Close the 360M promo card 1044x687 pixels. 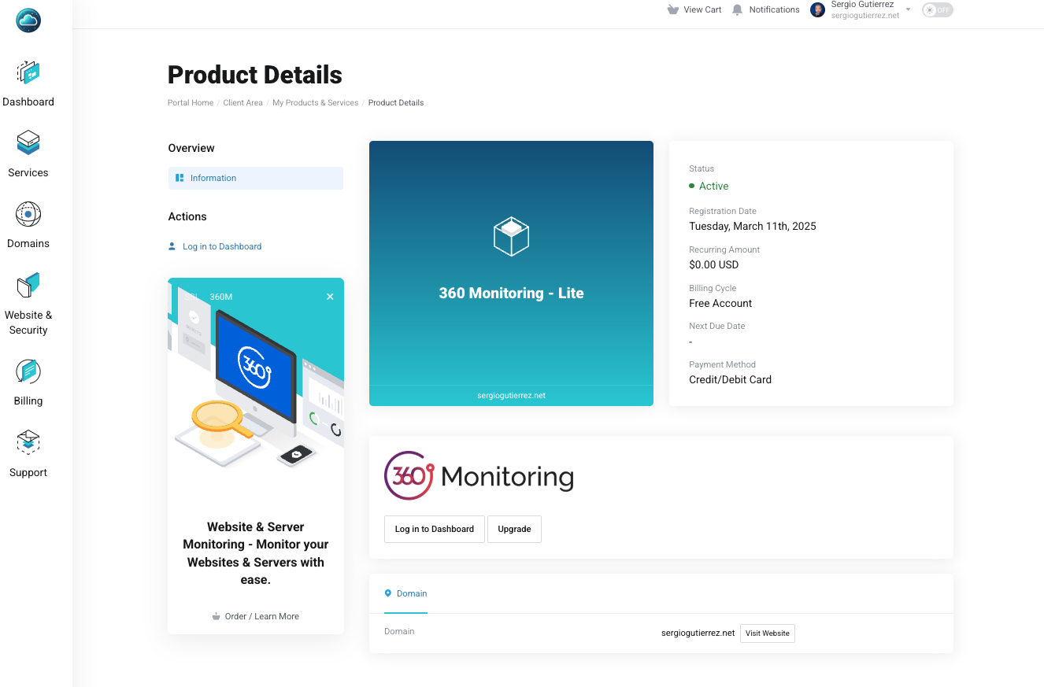[x=330, y=297]
